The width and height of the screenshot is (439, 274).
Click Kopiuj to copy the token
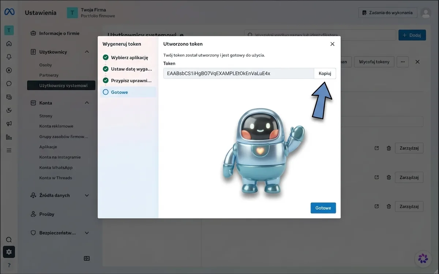tap(325, 73)
